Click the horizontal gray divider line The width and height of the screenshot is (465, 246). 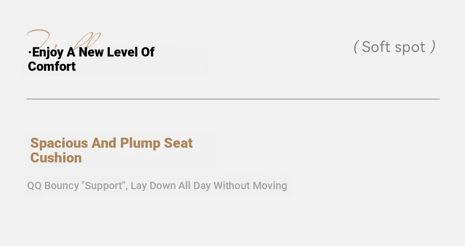[233, 99]
